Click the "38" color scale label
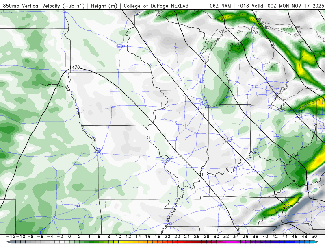Screen dimensions: 325x244 coord(256,237)
